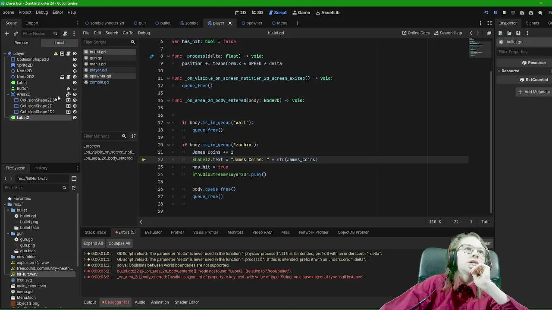Click the signals icon on Area2D node
Screen dimensions: 552x310
click(x=68, y=94)
